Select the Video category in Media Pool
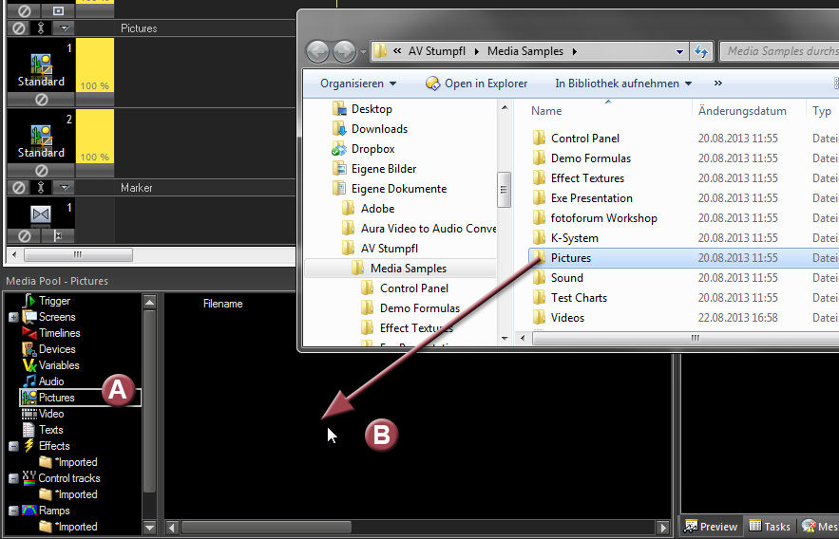Screen dimensions: 839x539 point(50,414)
